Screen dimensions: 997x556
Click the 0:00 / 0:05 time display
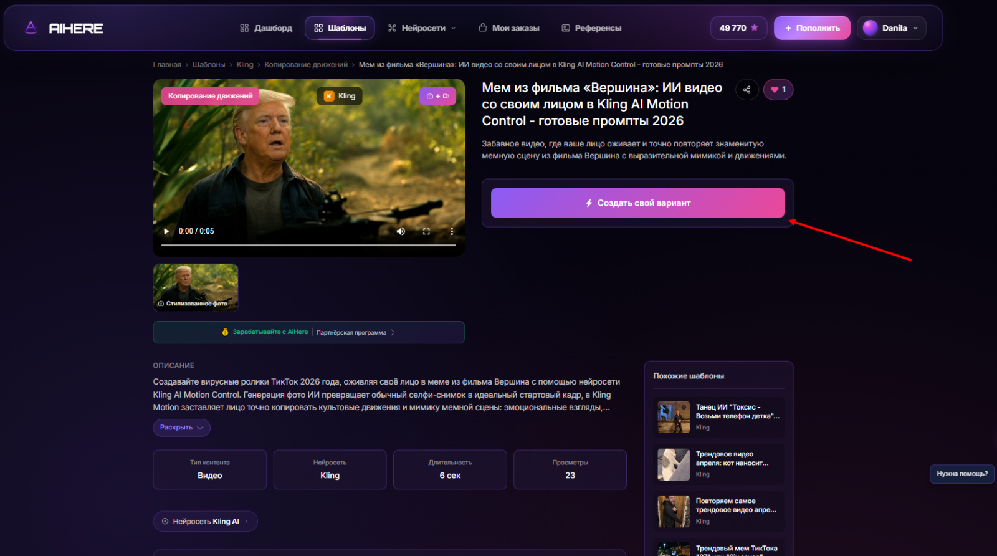[x=196, y=231]
